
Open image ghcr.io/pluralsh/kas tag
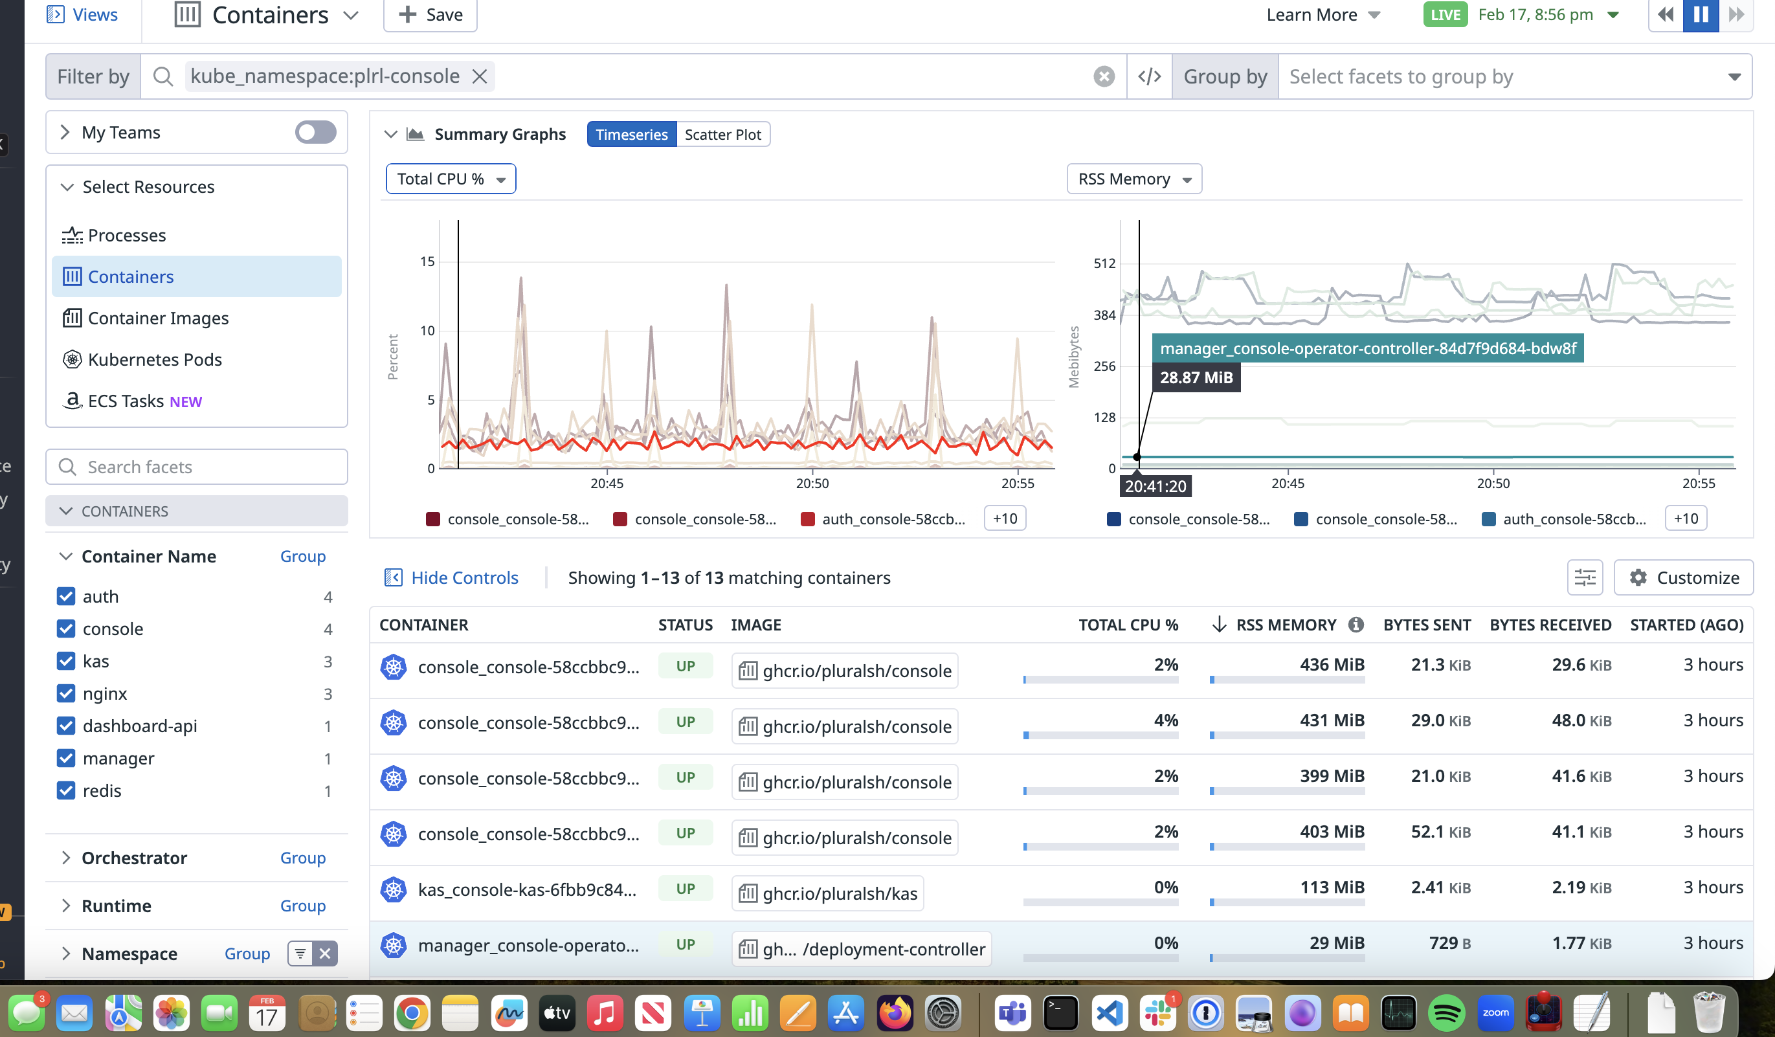click(x=828, y=893)
